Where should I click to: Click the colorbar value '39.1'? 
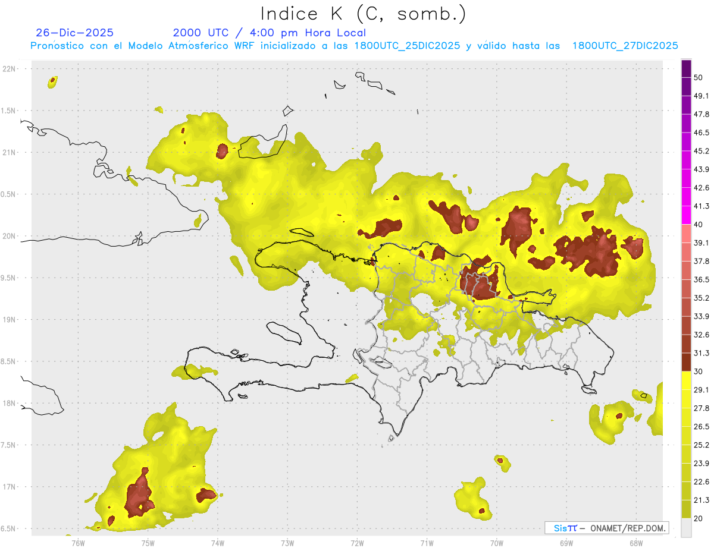[x=702, y=243]
